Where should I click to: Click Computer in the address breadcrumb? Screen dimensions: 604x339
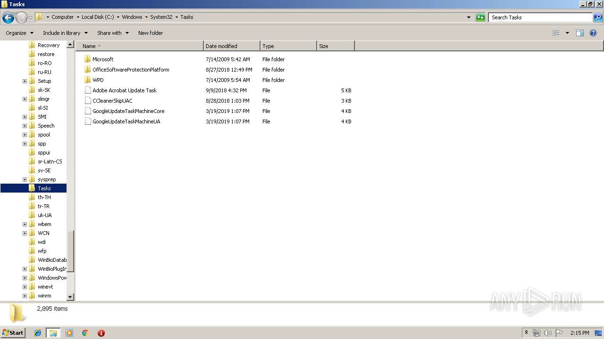pyautogui.click(x=62, y=17)
